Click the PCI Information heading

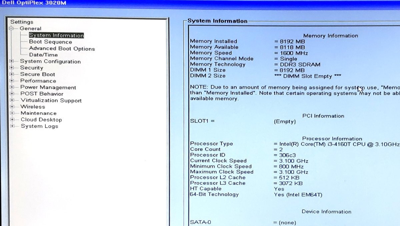(323, 116)
